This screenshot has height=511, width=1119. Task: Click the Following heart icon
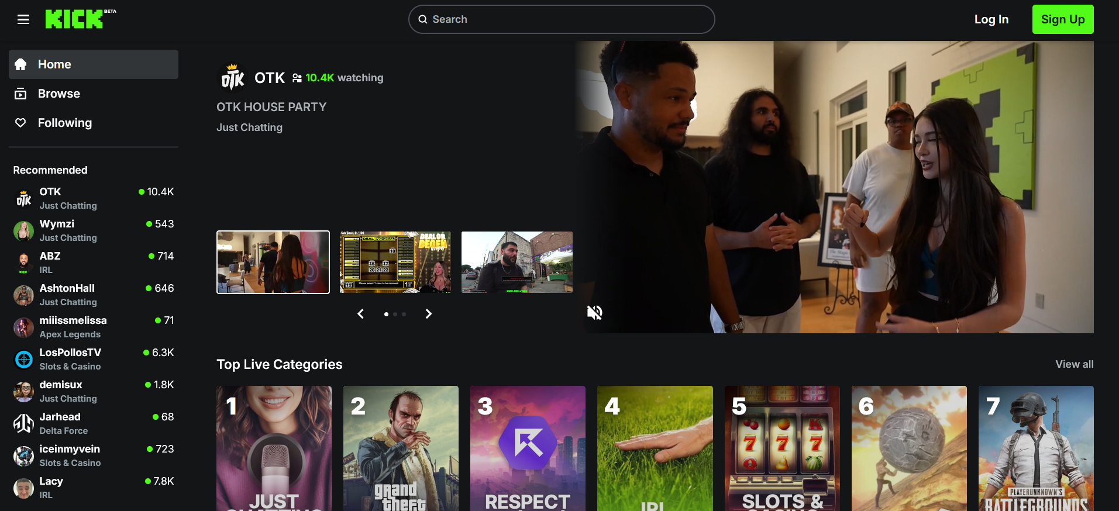[x=20, y=123]
